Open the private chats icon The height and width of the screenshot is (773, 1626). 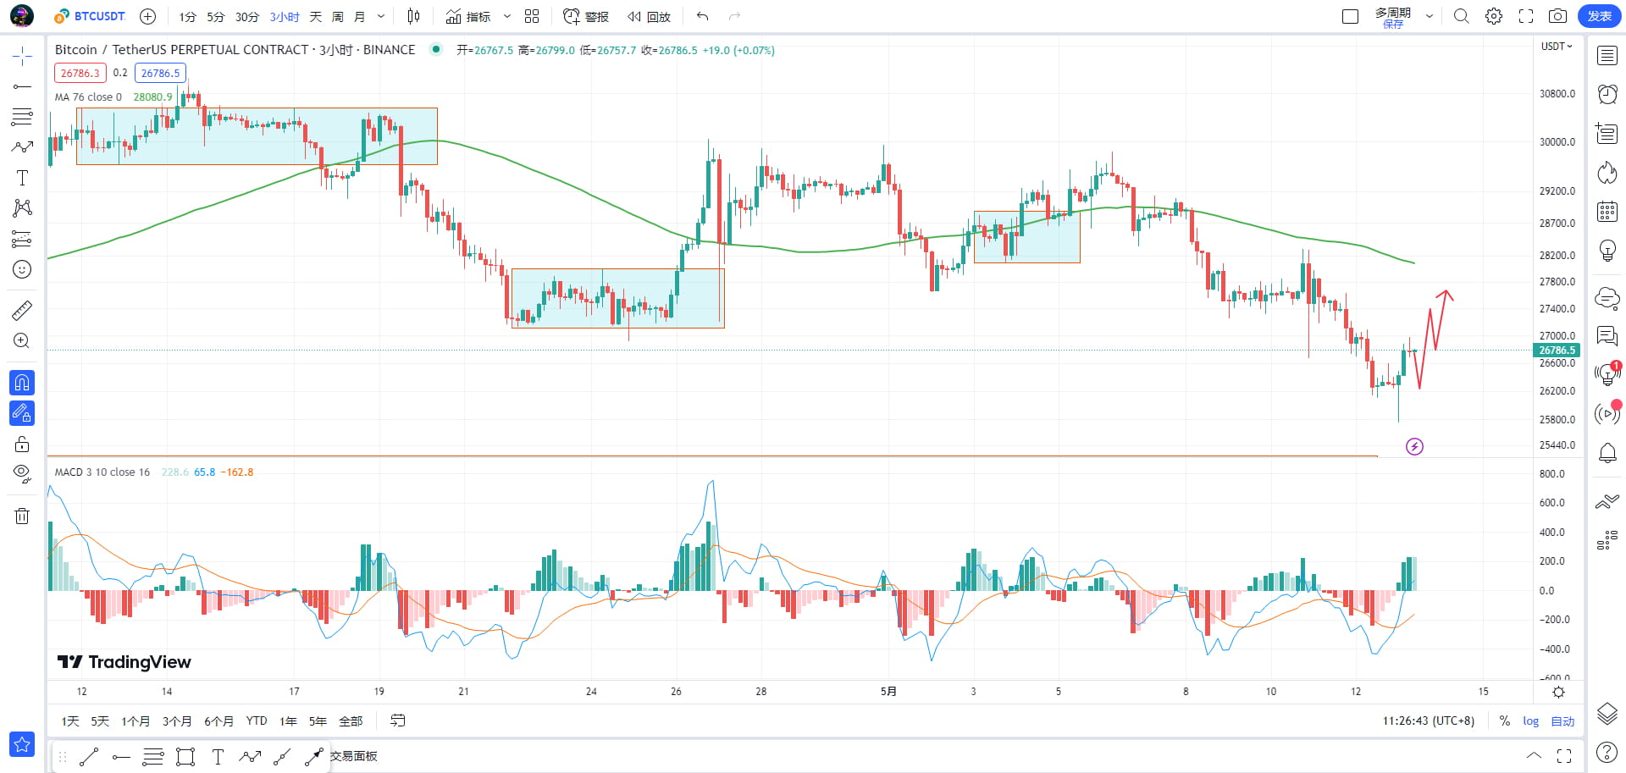[x=1607, y=336]
